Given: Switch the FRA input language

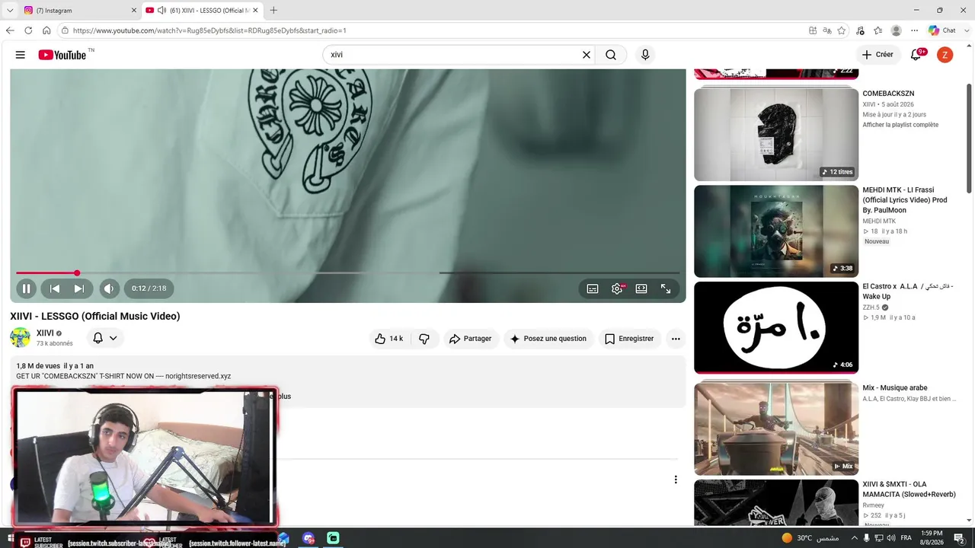Looking at the screenshot, I should pos(906,538).
